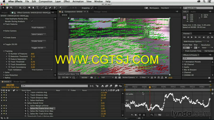Select the Zoom magnifier tool

point(11,8)
